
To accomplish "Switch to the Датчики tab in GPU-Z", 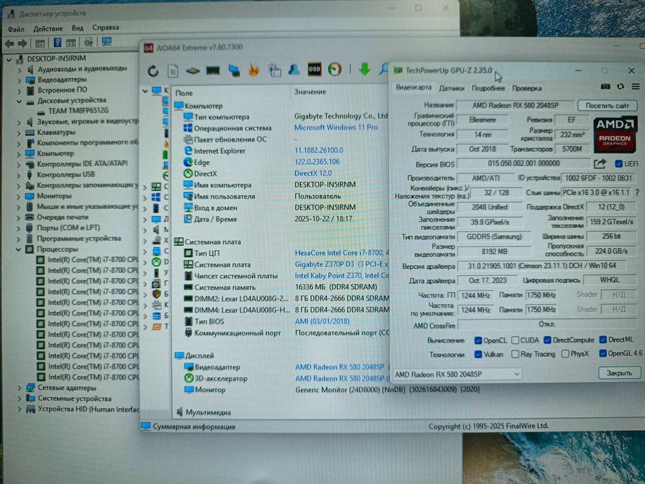I will [451, 88].
